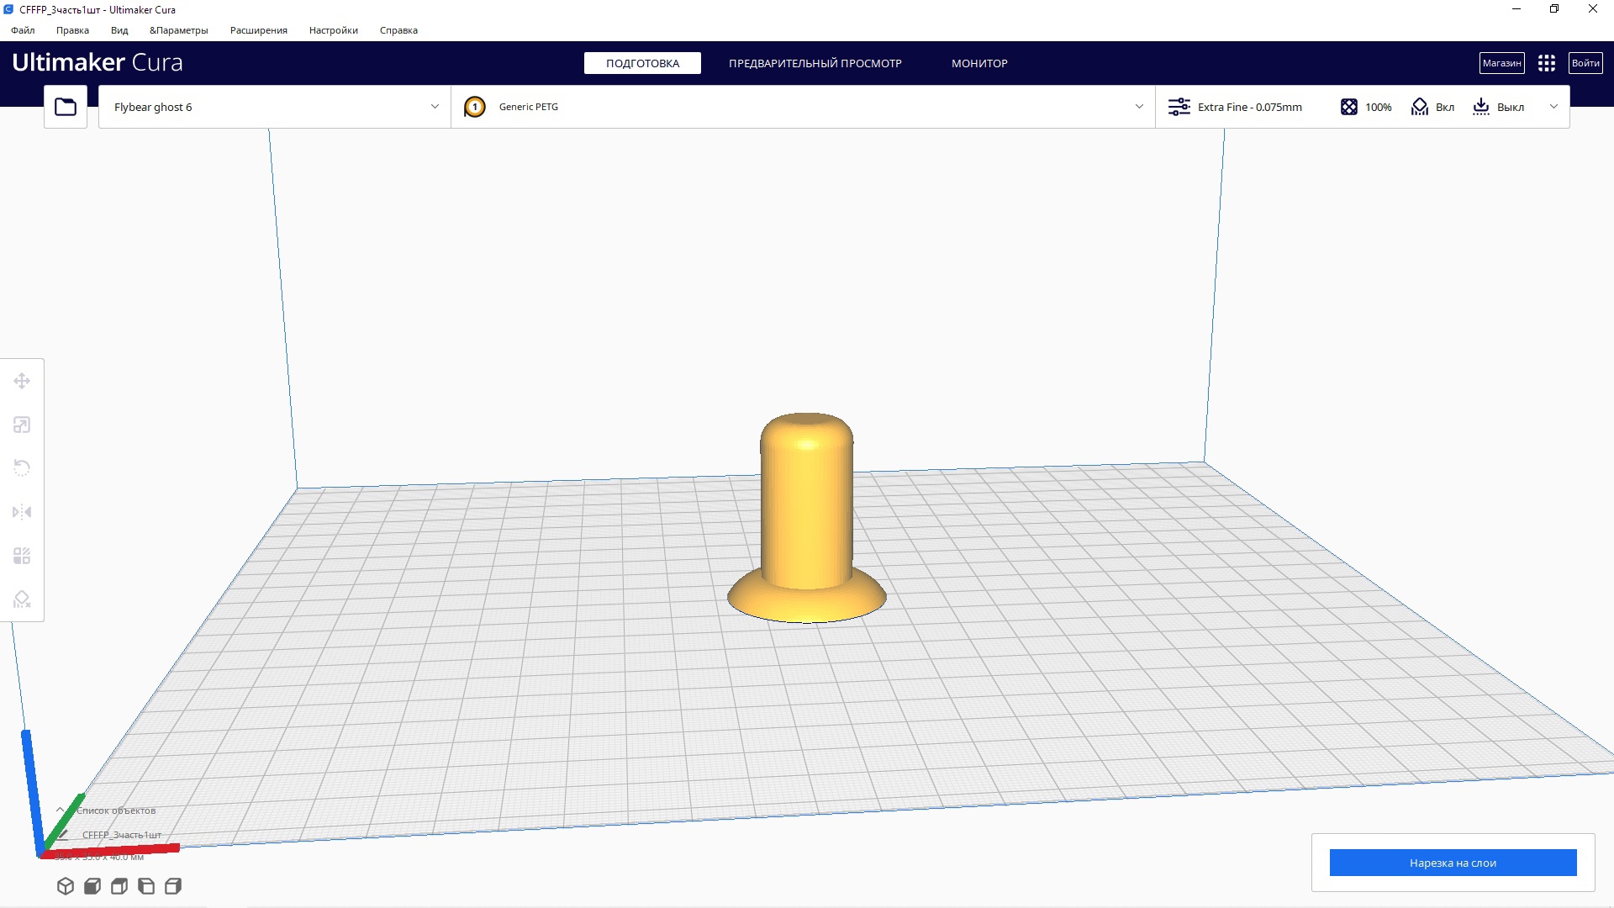Select the Support Blocker tool

pos(22,599)
